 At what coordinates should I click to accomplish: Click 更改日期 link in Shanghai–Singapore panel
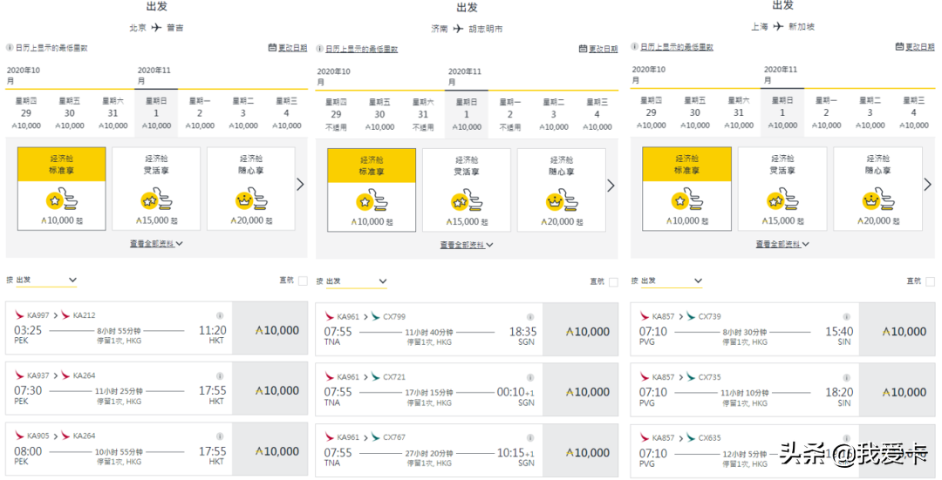[915, 47]
